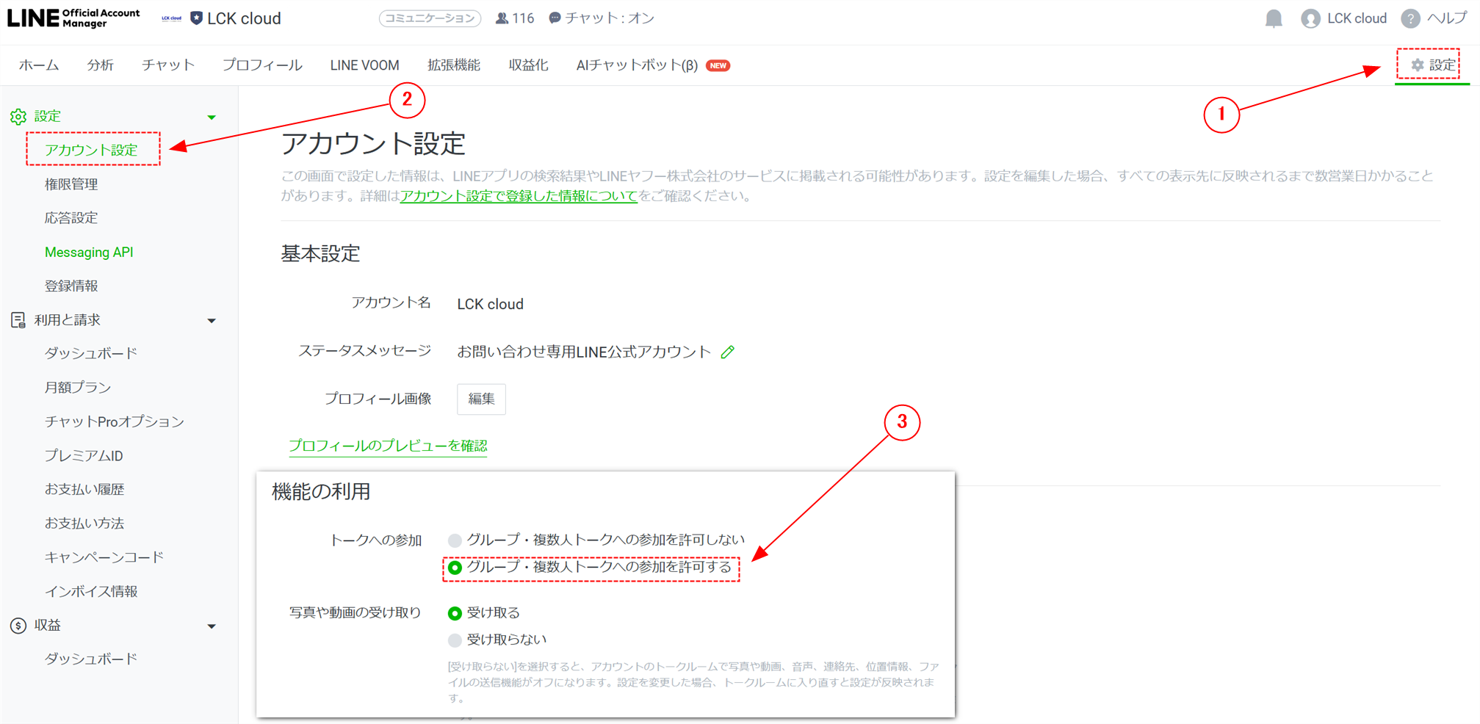This screenshot has width=1480, height=724.
Task: Open アカウント設定で登録した情報について link
Action: point(519,196)
